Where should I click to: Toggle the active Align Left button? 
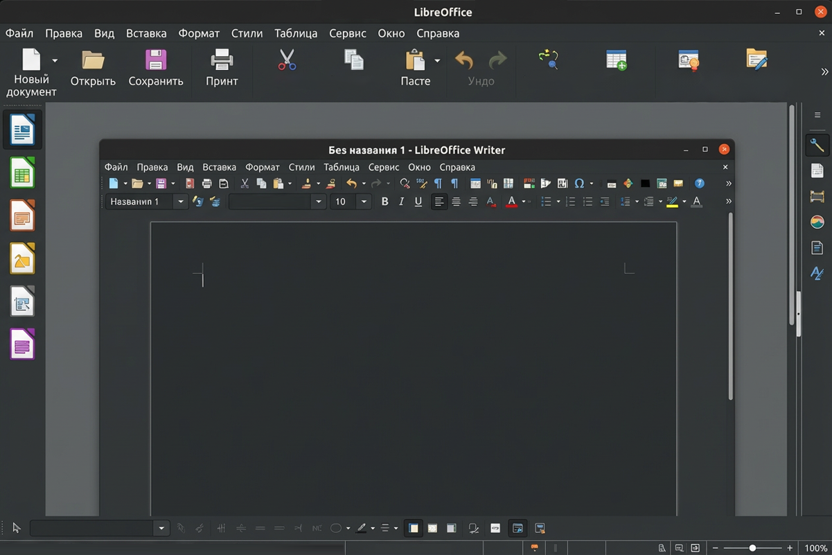(x=439, y=202)
